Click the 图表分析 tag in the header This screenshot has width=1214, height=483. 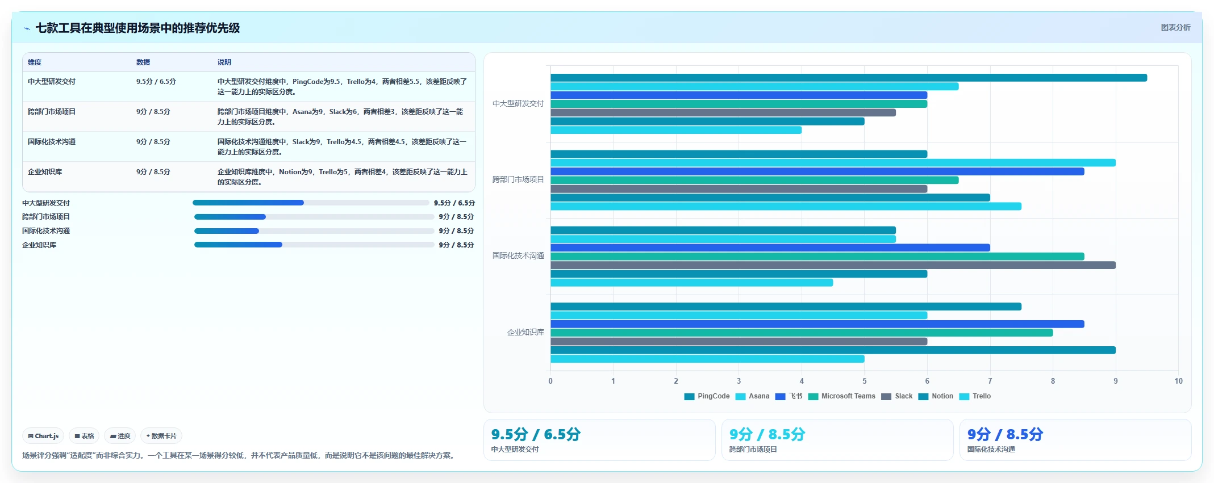(1175, 27)
